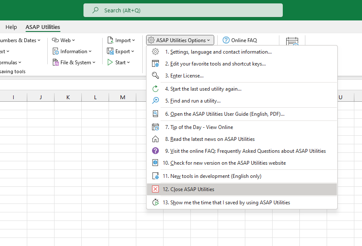
Task: Select Enter License menu entry
Action: point(242,76)
